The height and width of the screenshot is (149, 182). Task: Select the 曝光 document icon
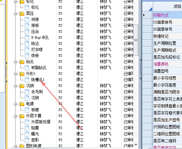pos(27,134)
